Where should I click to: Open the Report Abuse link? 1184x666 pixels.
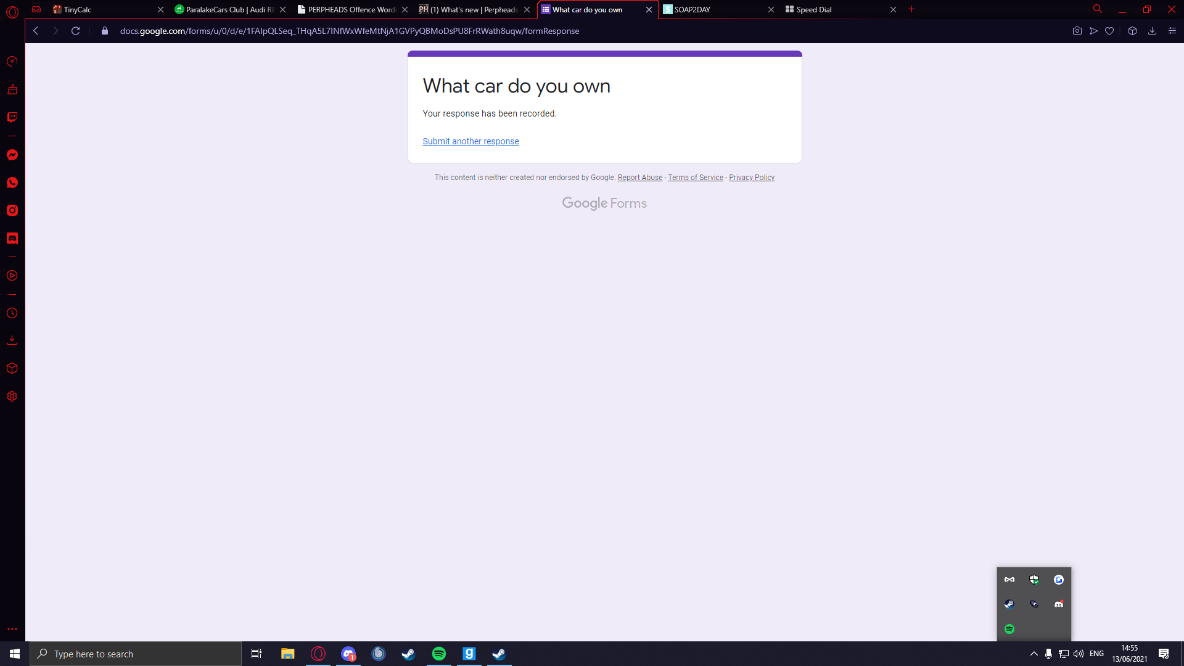click(639, 178)
